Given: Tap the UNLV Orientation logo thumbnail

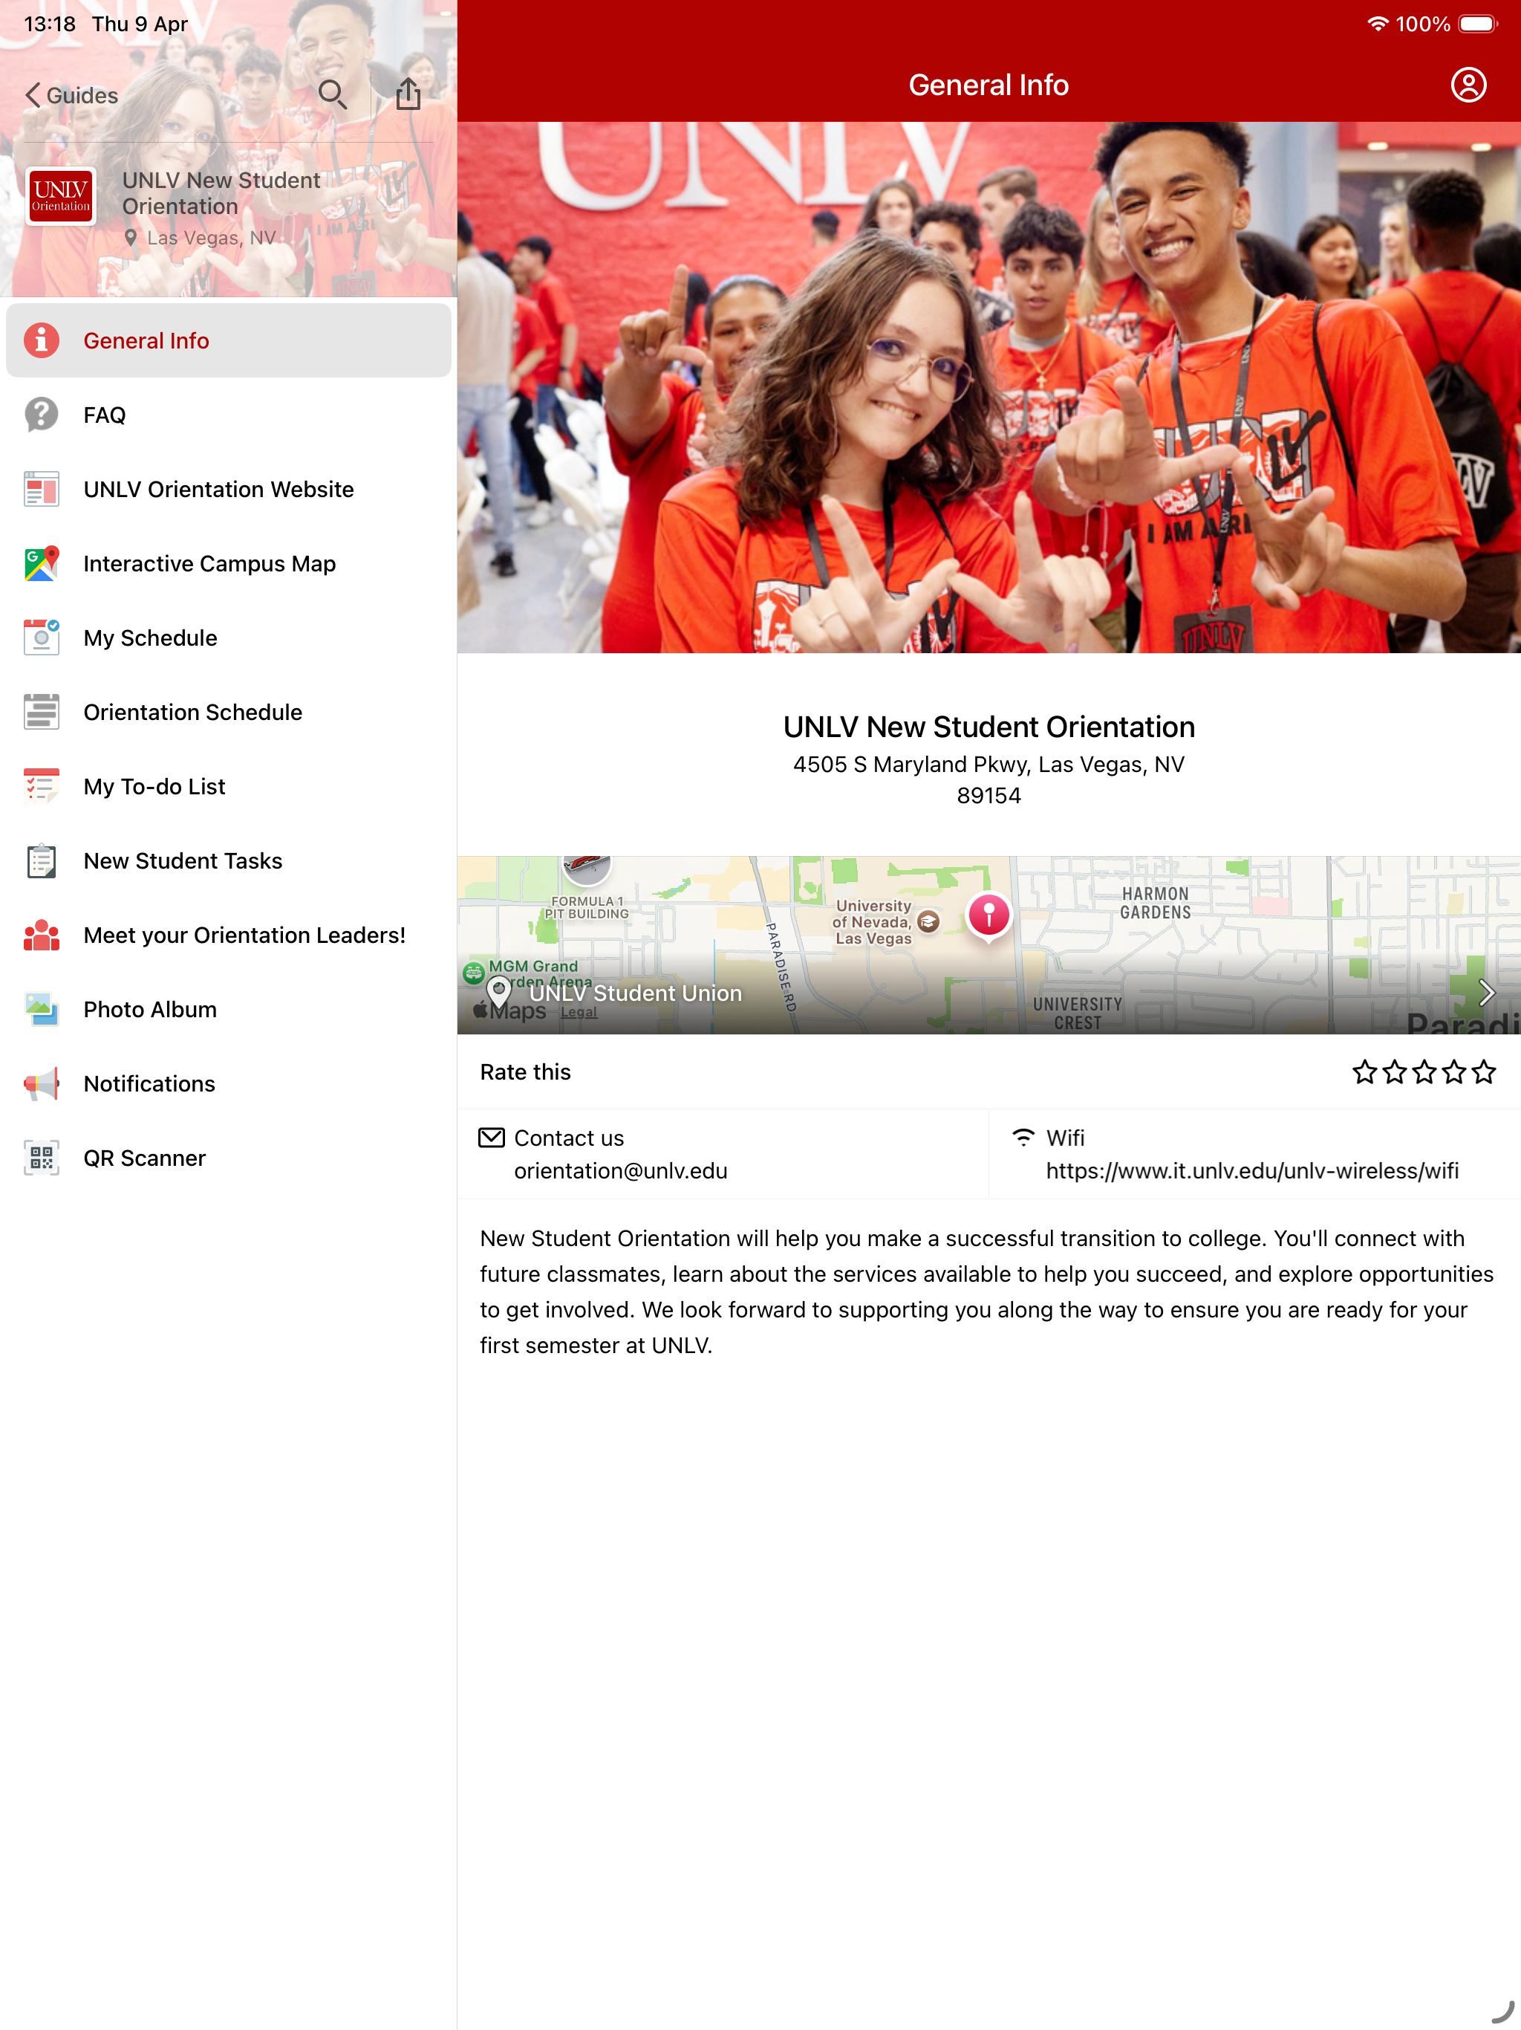Looking at the screenshot, I should click(x=61, y=196).
